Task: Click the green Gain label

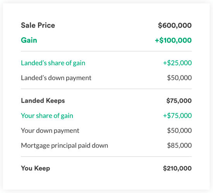Action: coord(29,40)
